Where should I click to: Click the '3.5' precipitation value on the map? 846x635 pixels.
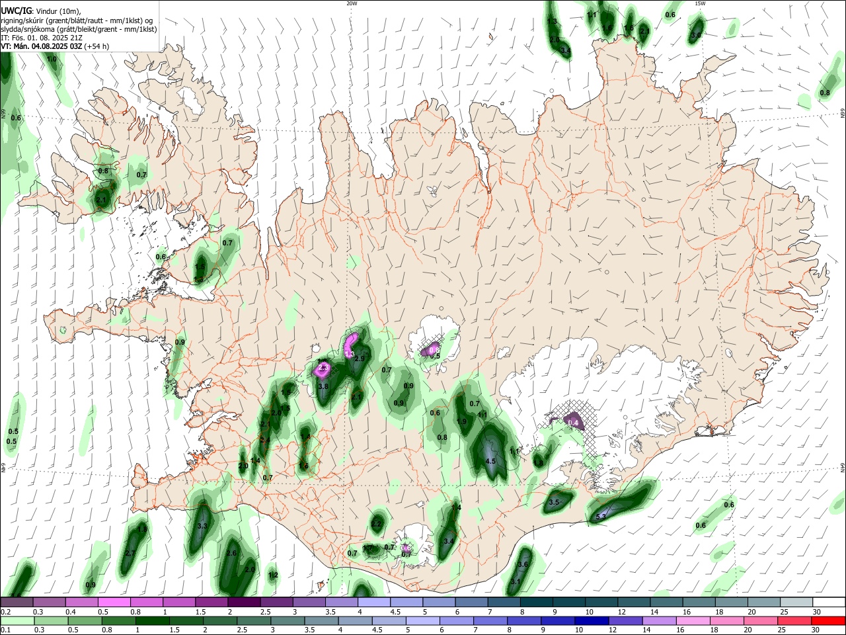pyautogui.click(x=555, y=503)
